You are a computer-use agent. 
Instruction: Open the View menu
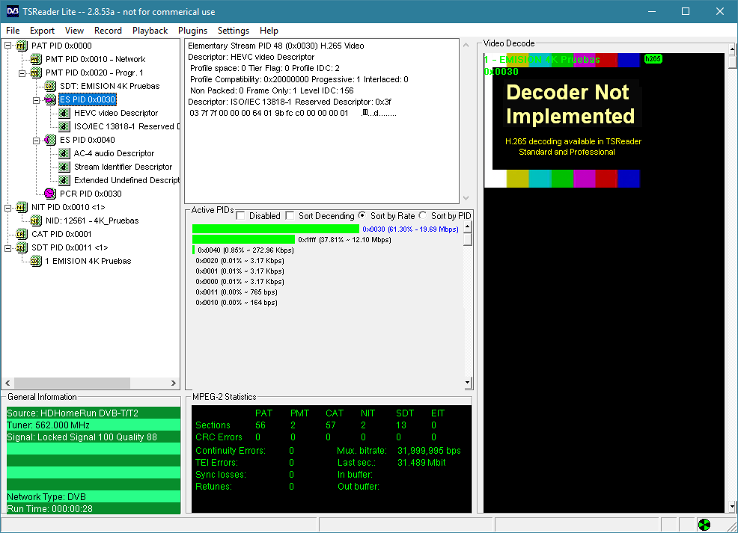pyautogui.click(x=74, y=31)
